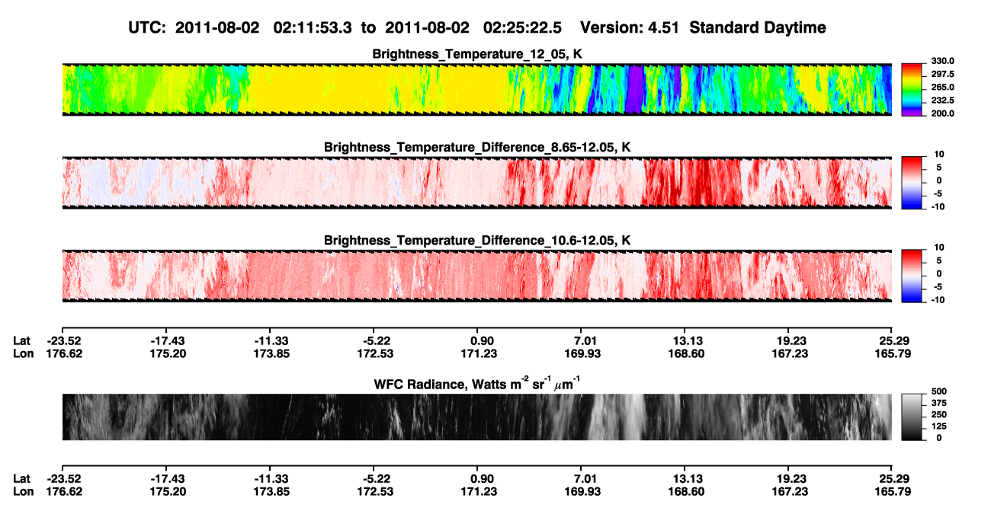The height and width of the screenshot is (508, 991).
Task: Click the 12.05 brightness temperature image strip
Action: (477, 89)
